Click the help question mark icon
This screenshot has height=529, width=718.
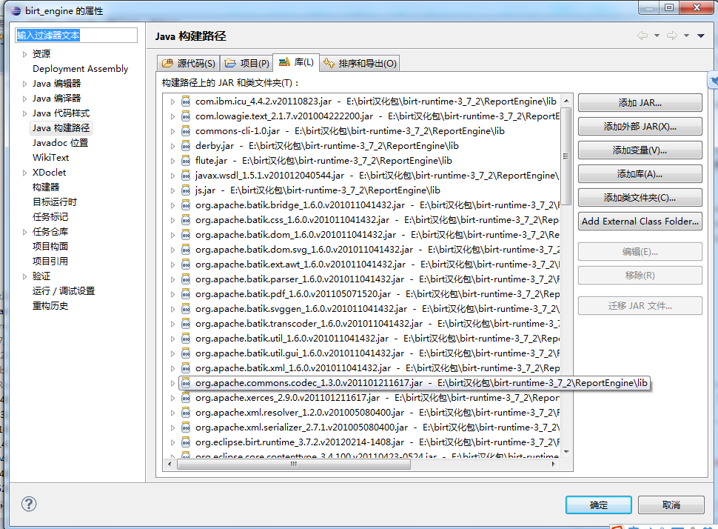click(x=29, y=504)
